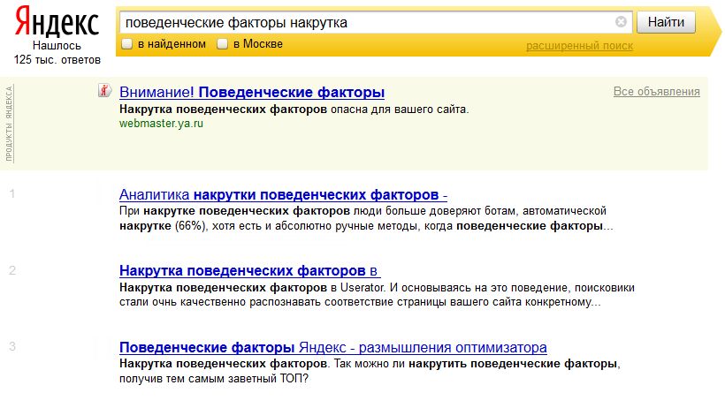
Task: Open the 'расширенный поиск' link
Action: pyautogui.click(x=580, y=46)
